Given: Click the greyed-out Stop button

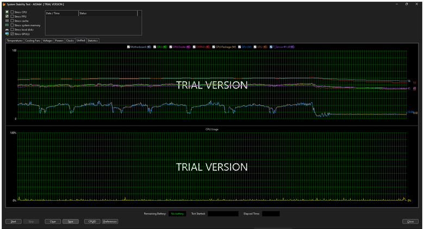Looking at the screenshot, I should [x=31, y=221].
